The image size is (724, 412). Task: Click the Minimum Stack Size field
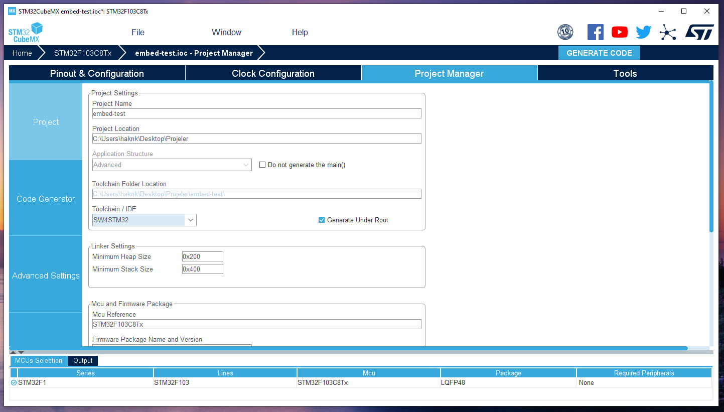[203, 269]
